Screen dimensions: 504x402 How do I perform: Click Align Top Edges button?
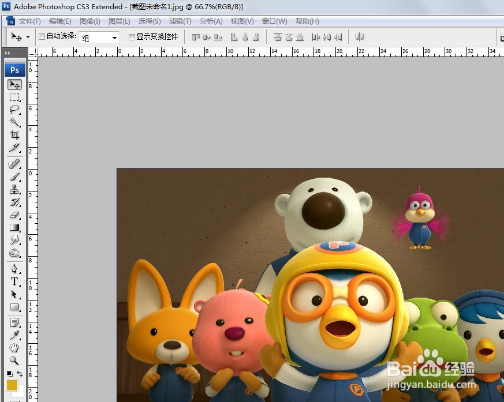tap(196, 37)
